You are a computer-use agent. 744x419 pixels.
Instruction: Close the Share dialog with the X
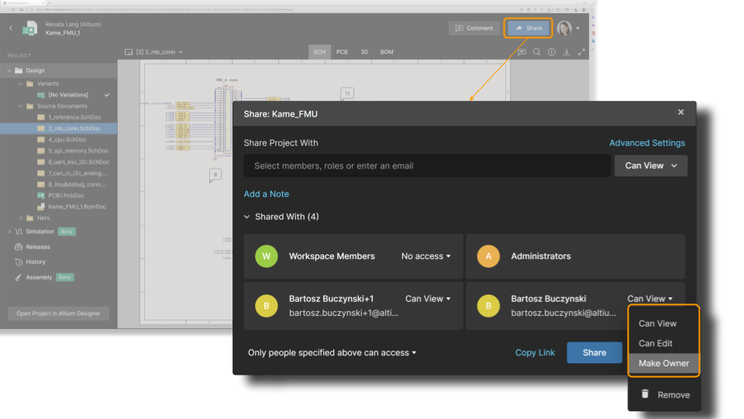tap(681, 113)
